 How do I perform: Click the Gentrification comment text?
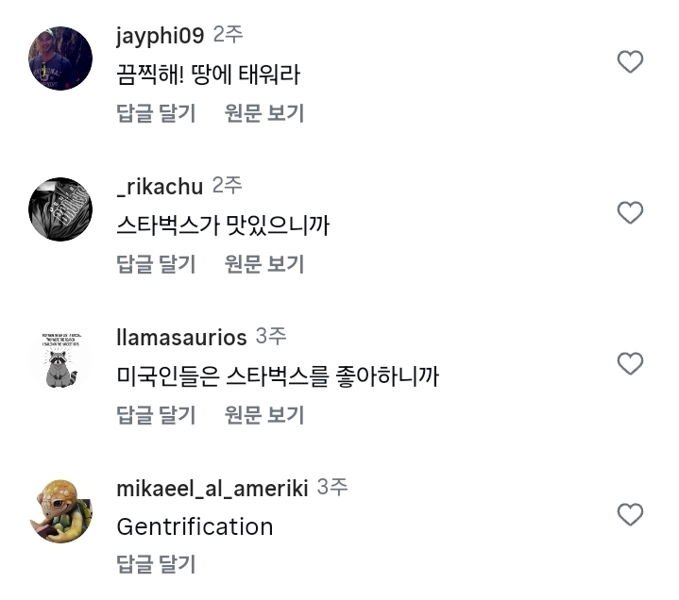[195, 526]
